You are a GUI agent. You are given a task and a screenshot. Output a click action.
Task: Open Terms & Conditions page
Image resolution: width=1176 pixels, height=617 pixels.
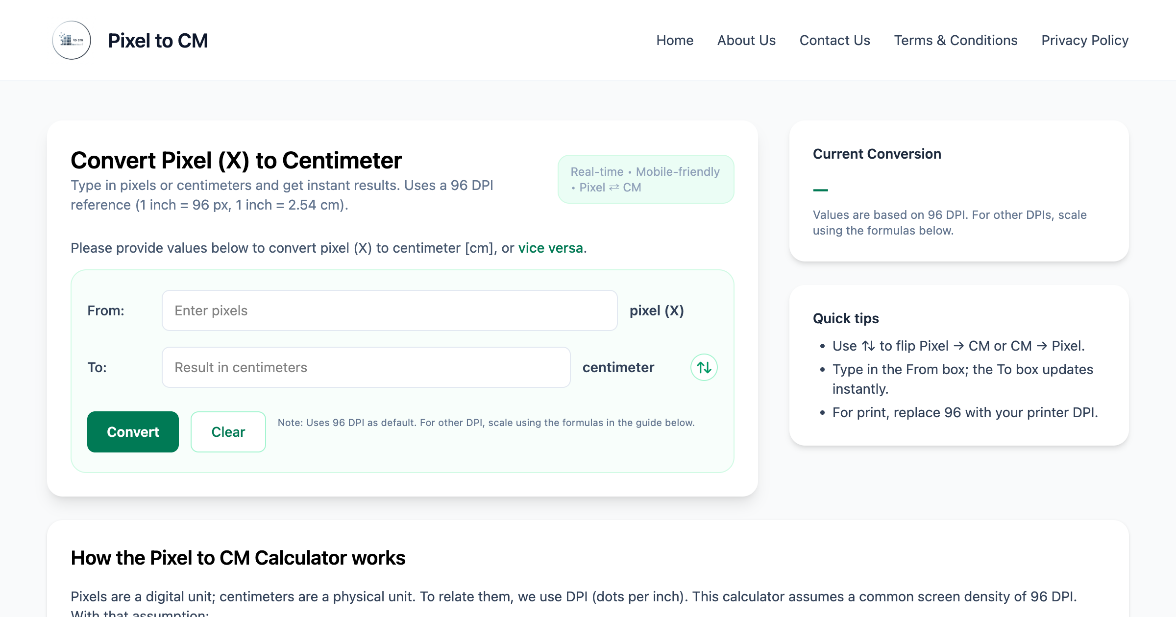click(x=955, y=40)
